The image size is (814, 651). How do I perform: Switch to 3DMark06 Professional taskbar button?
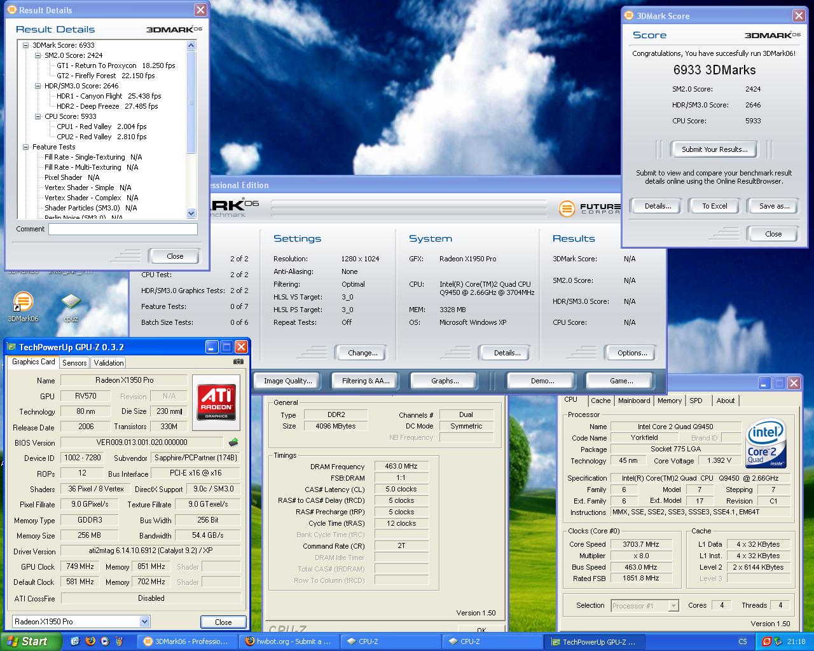click(x=188, y=641)
